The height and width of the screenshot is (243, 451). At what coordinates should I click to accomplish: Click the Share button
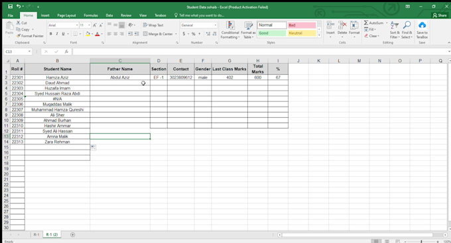point(440,15)
